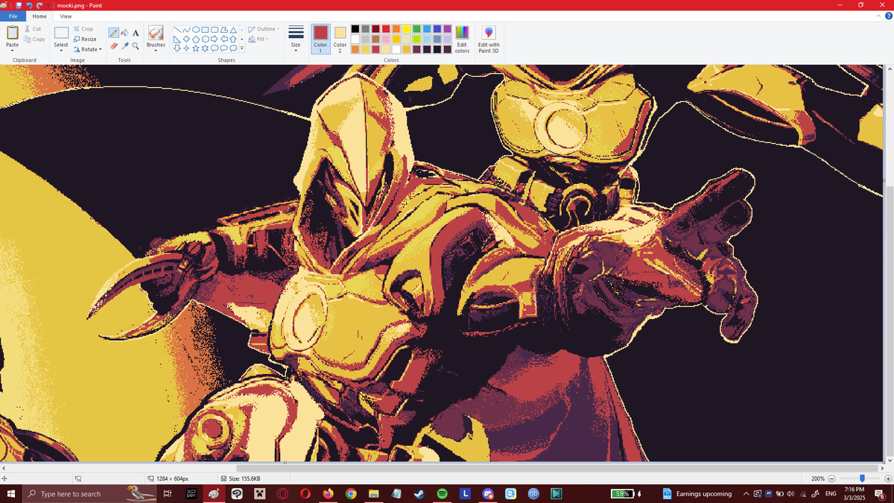Viewport: 894px width, 503px height.
Task: Select the Text tool
Action: click(x=136, y=33)
